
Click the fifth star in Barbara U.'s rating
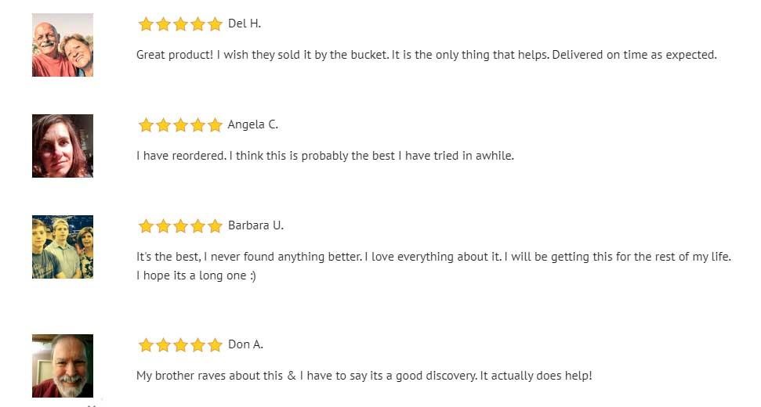click(215, 226)
